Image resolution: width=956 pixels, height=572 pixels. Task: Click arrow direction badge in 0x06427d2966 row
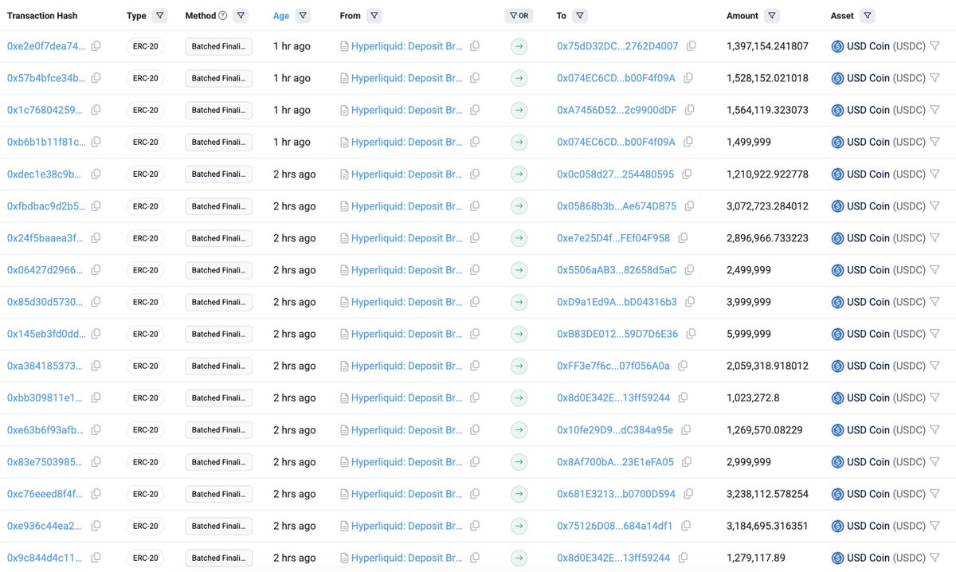coord(519,270)
